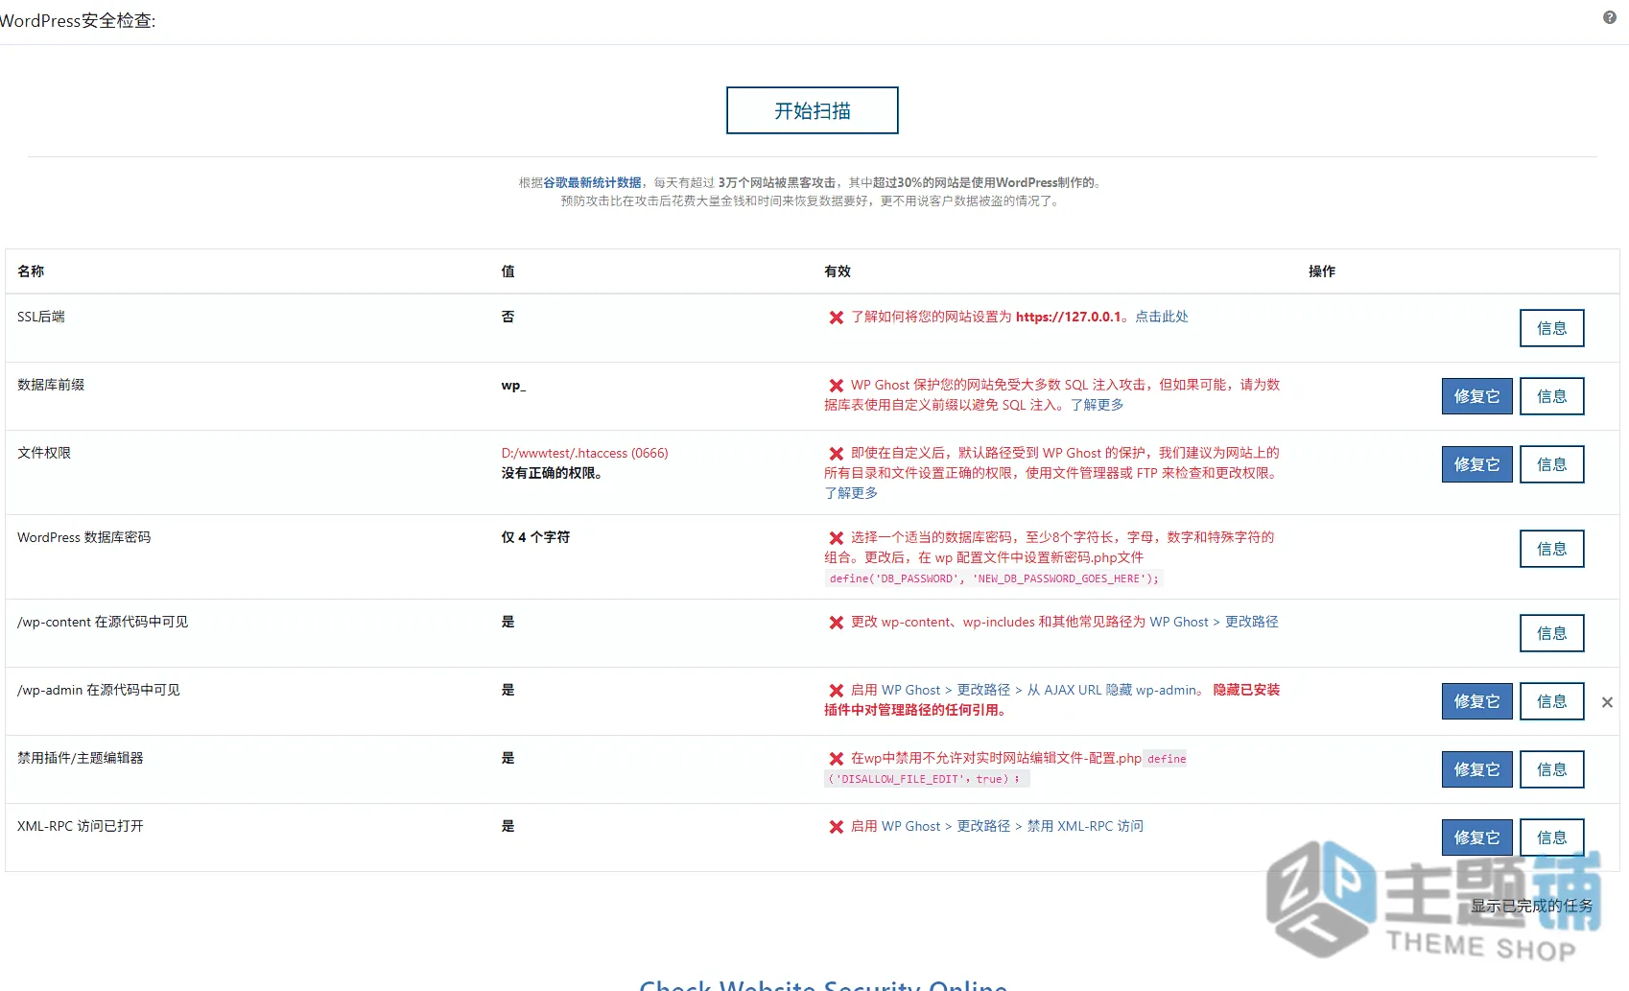Image resolution: width=1629 pixels, height=991 pixels.
Task: Fix the 文件权限 issue with 修复它
Action: [x=1477, y=464]
